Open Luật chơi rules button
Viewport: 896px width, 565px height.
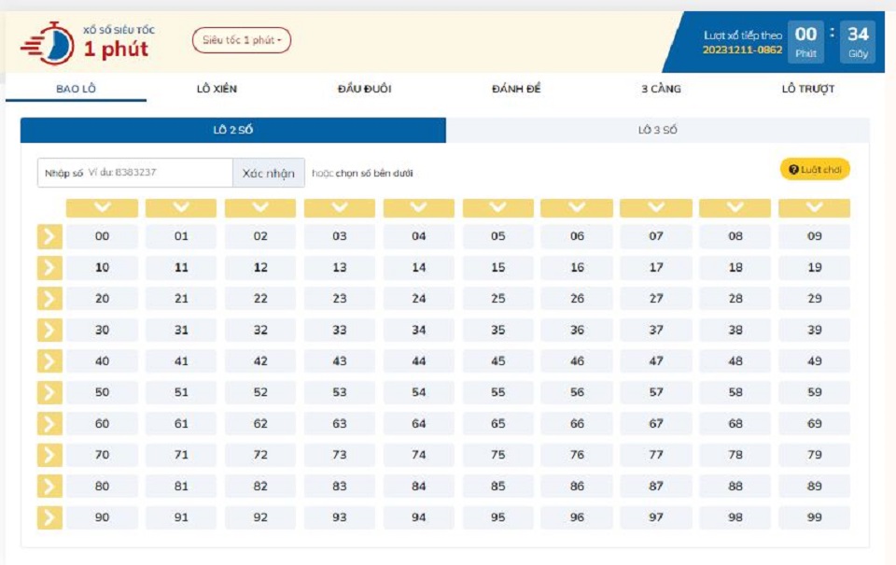(815, 169)
